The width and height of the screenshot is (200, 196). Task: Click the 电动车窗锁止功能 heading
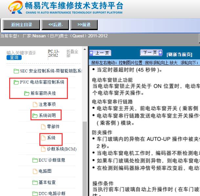[112, 80]
